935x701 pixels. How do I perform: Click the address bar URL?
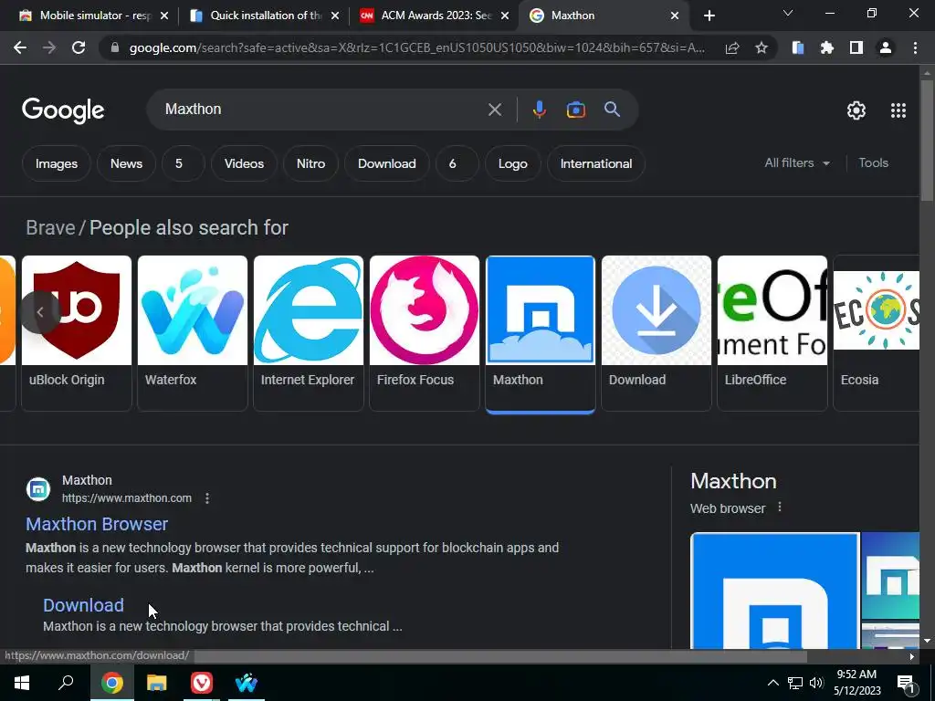[x=416, y=47]
